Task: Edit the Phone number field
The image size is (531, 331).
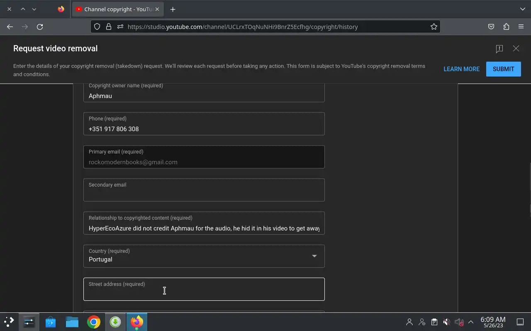Action: 204,124
